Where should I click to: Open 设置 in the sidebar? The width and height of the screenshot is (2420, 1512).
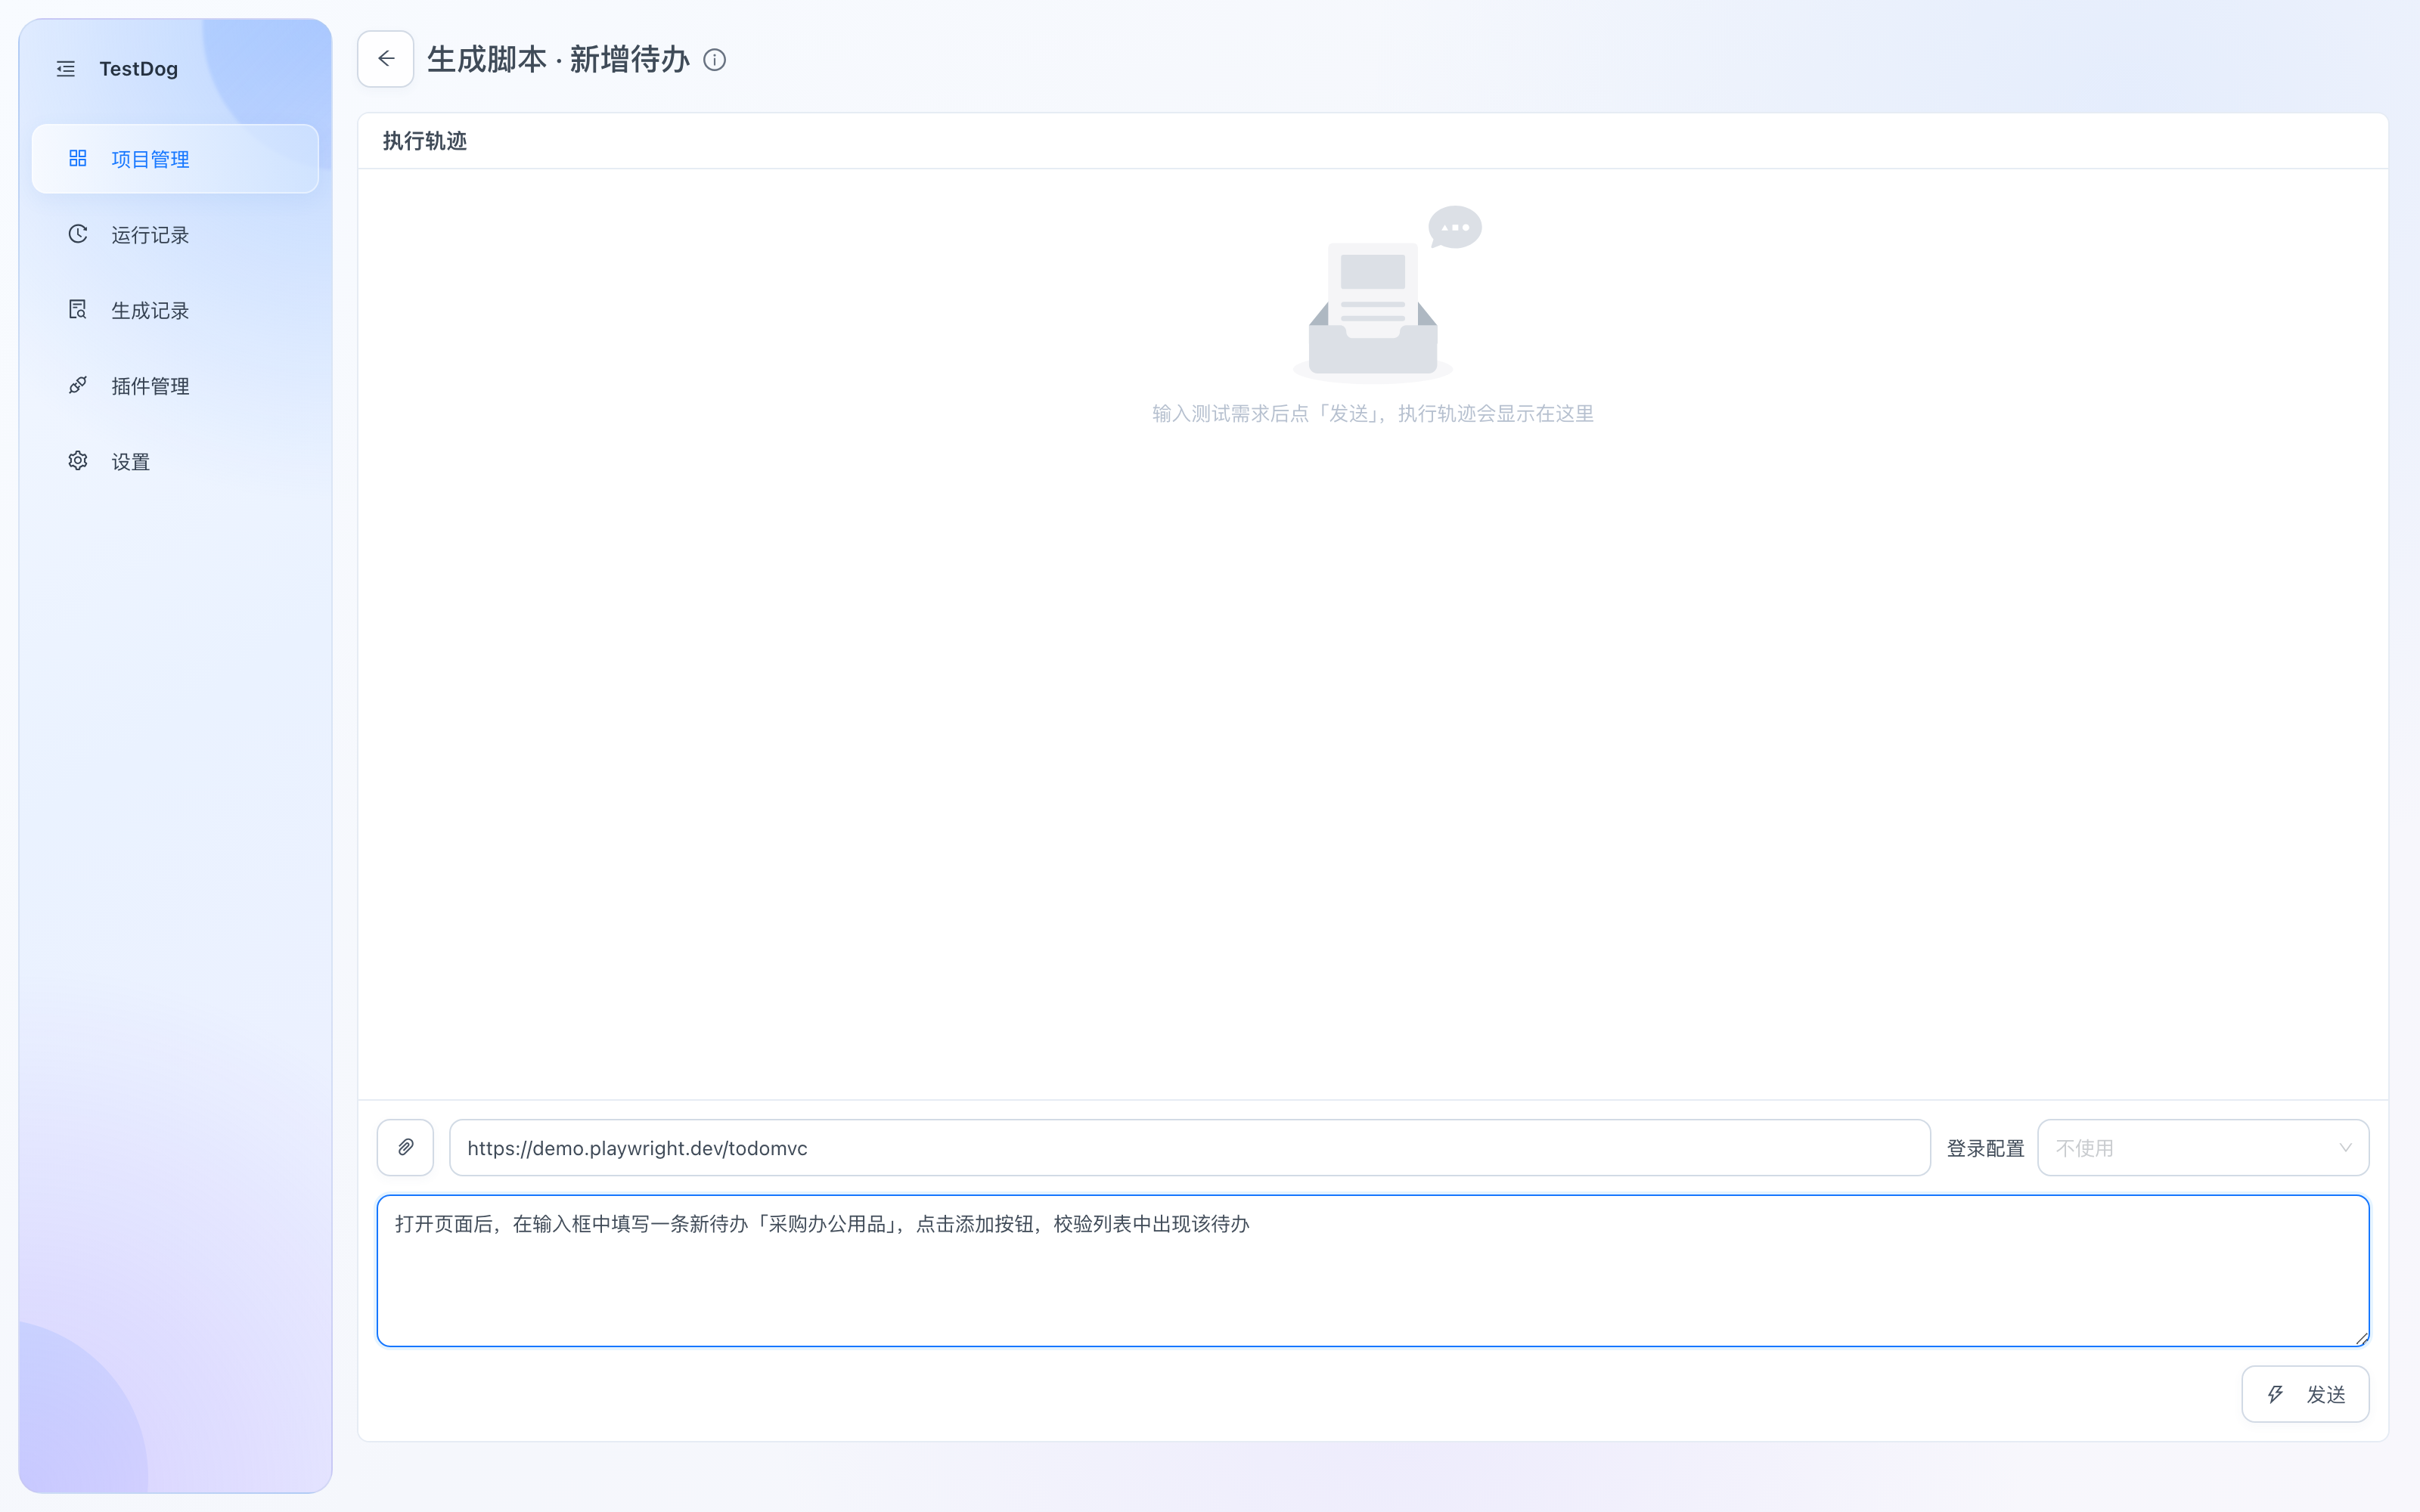tap(175, 461)
